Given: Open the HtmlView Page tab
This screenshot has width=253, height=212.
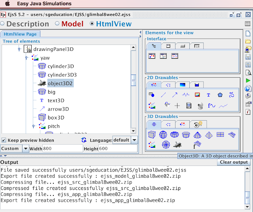Looking at the screenshot, I should coord(20,34).
